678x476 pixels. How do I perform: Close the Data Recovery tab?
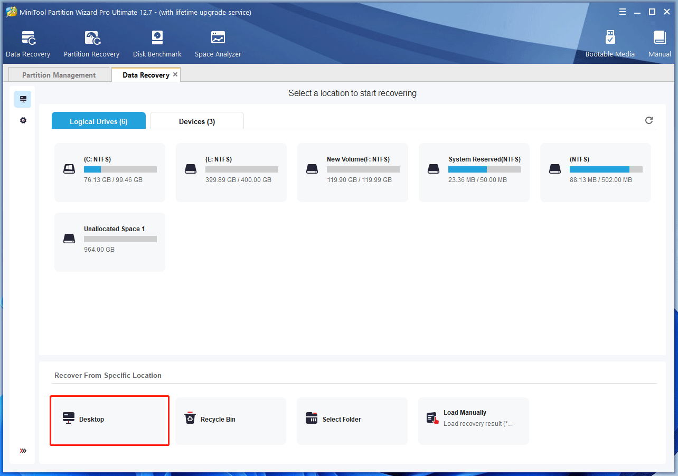tap(175, 74)
